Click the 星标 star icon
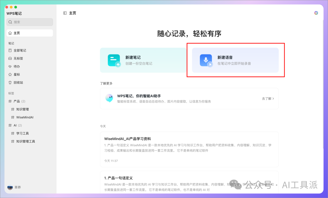Screen dimensions: 328x198 [x=10, y=74]
